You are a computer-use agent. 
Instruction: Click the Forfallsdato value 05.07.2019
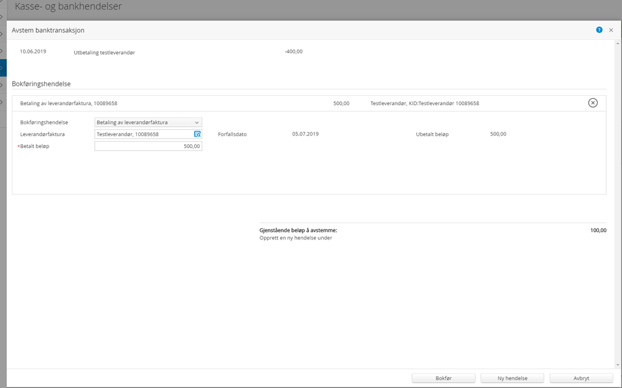point(306,134)
